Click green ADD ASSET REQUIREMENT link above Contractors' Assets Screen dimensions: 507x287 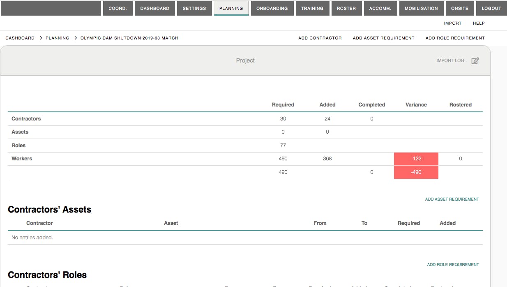452,199
